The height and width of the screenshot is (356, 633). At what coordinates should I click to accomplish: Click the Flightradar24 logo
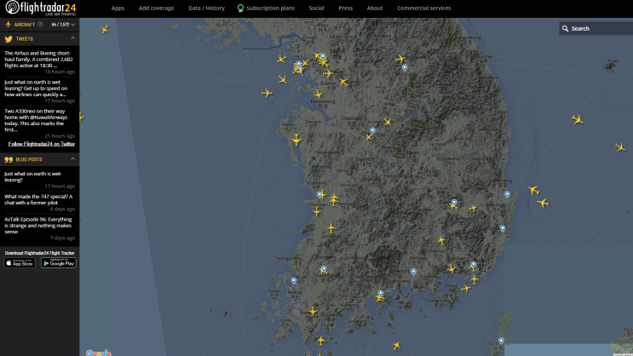40,8
